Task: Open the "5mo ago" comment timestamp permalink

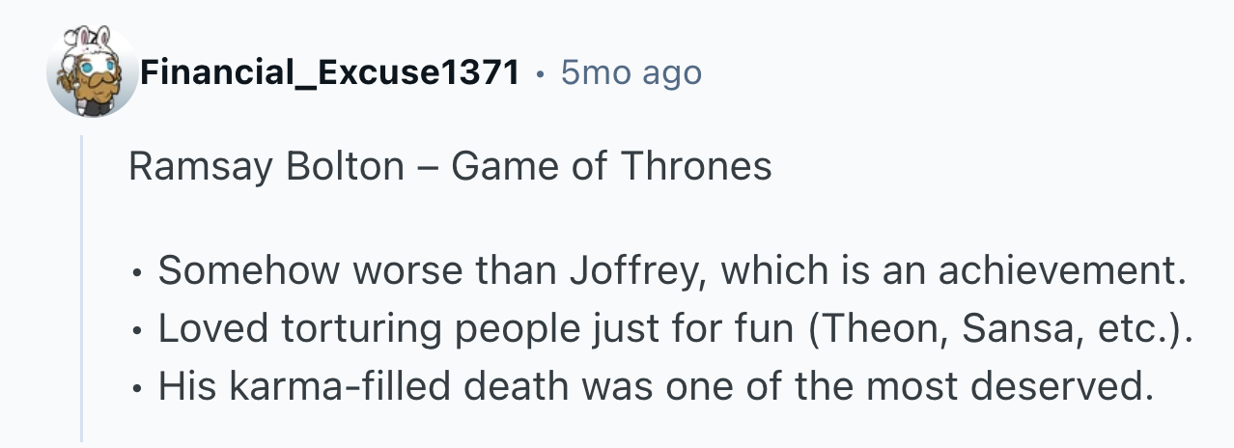Action: point(631,72)
